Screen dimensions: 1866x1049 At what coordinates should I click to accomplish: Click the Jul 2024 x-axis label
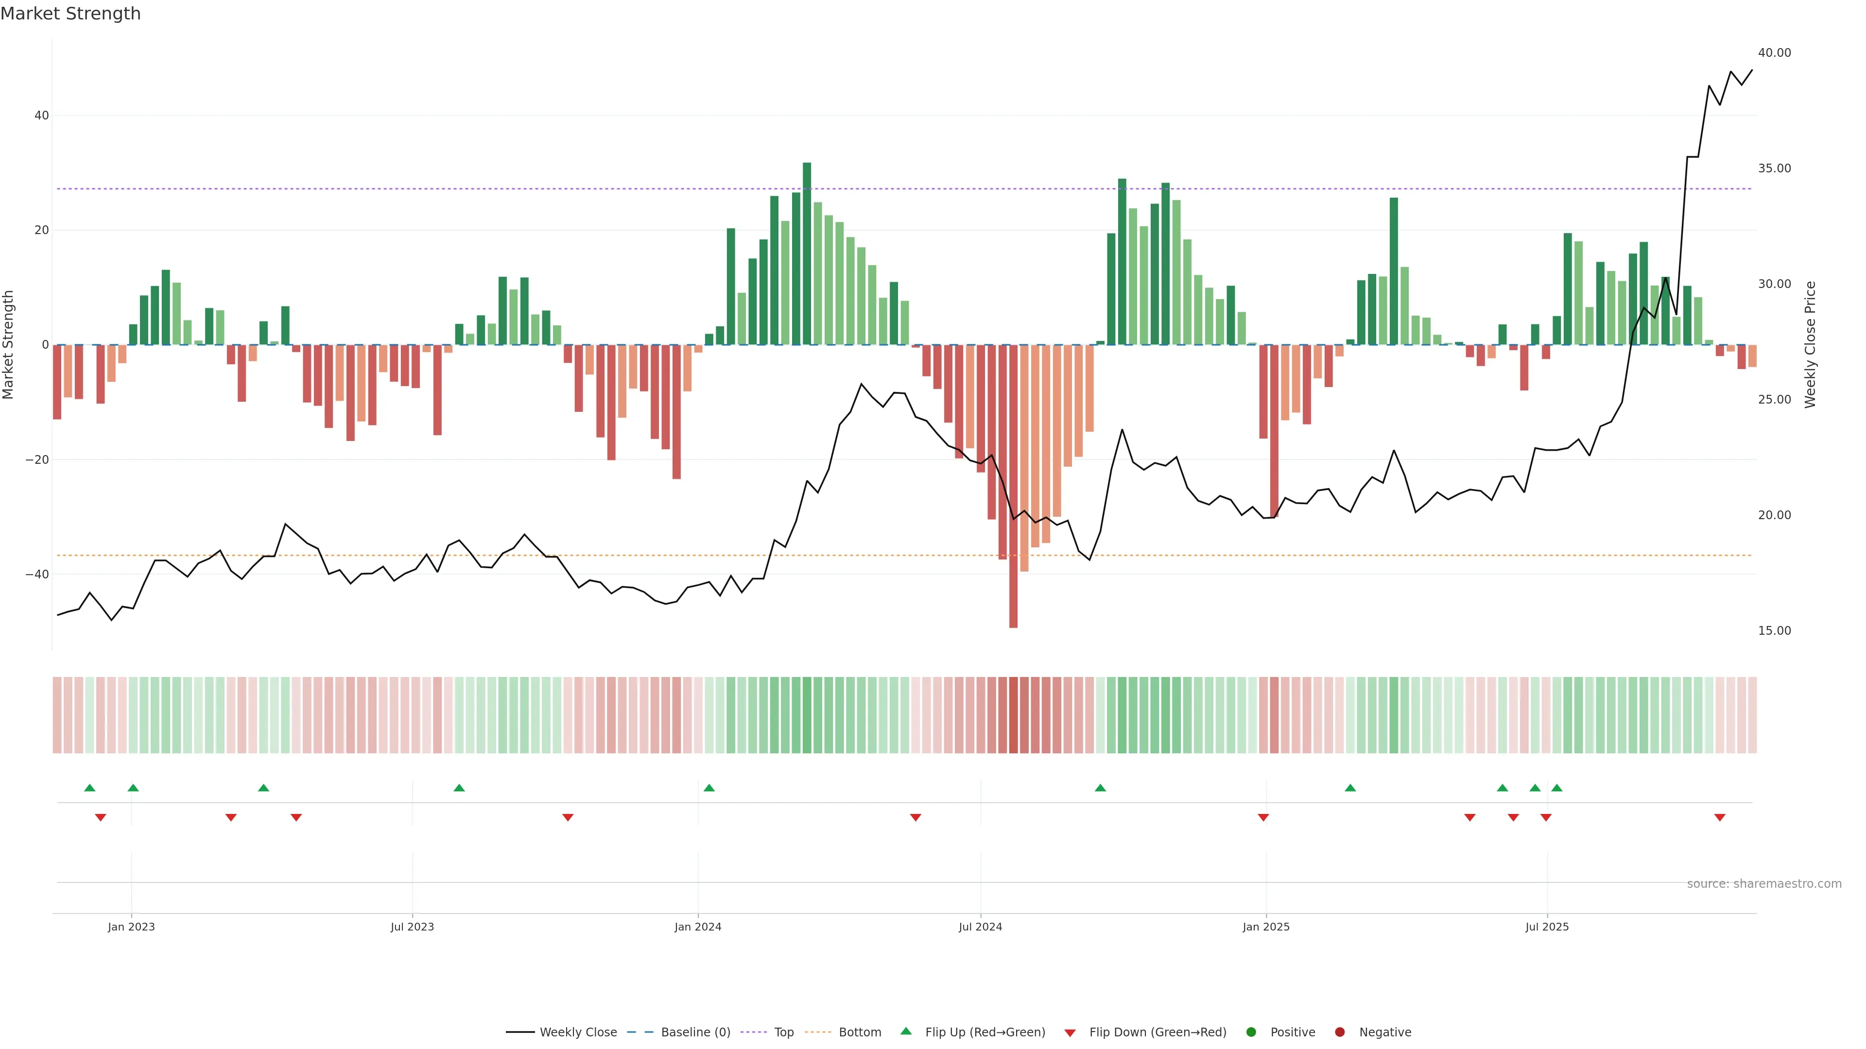[x=980, y=927]
